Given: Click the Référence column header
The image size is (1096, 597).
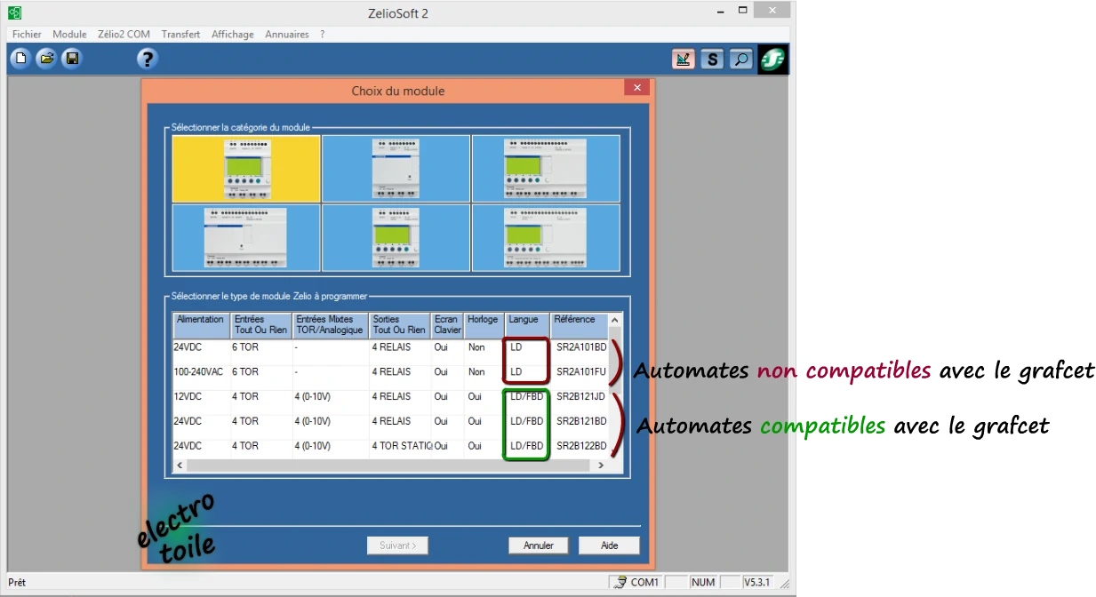Looking at the screenshot, I should coord(580,325).
